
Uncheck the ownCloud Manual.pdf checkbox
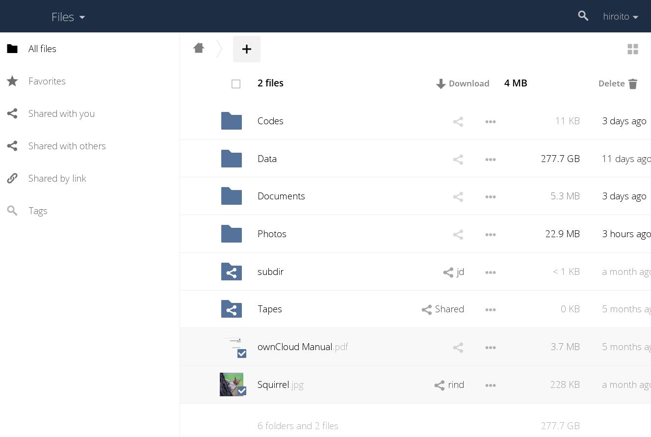[242, 354]
